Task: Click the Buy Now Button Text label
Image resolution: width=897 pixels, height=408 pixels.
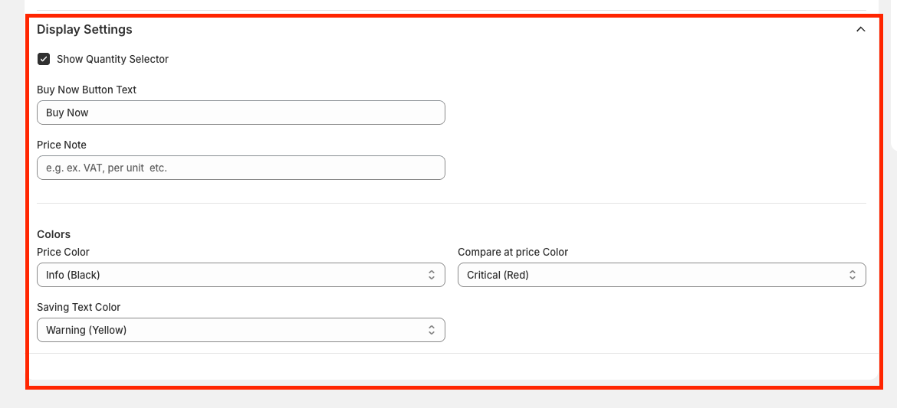Action: [87, 90]
